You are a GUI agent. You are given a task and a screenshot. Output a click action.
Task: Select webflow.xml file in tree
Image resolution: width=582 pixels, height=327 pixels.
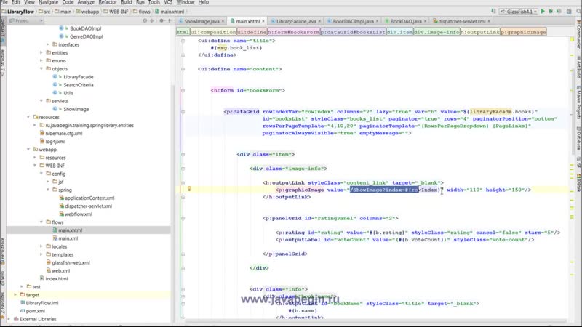click(79, 214)
